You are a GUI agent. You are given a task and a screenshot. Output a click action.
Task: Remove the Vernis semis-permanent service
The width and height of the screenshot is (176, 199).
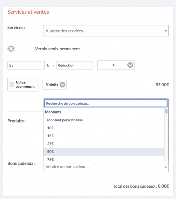pyautogui.click(x=11, y=49)
